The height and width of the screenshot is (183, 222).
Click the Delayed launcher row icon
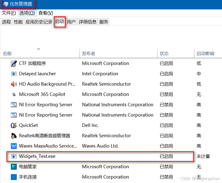pos(14,74)
